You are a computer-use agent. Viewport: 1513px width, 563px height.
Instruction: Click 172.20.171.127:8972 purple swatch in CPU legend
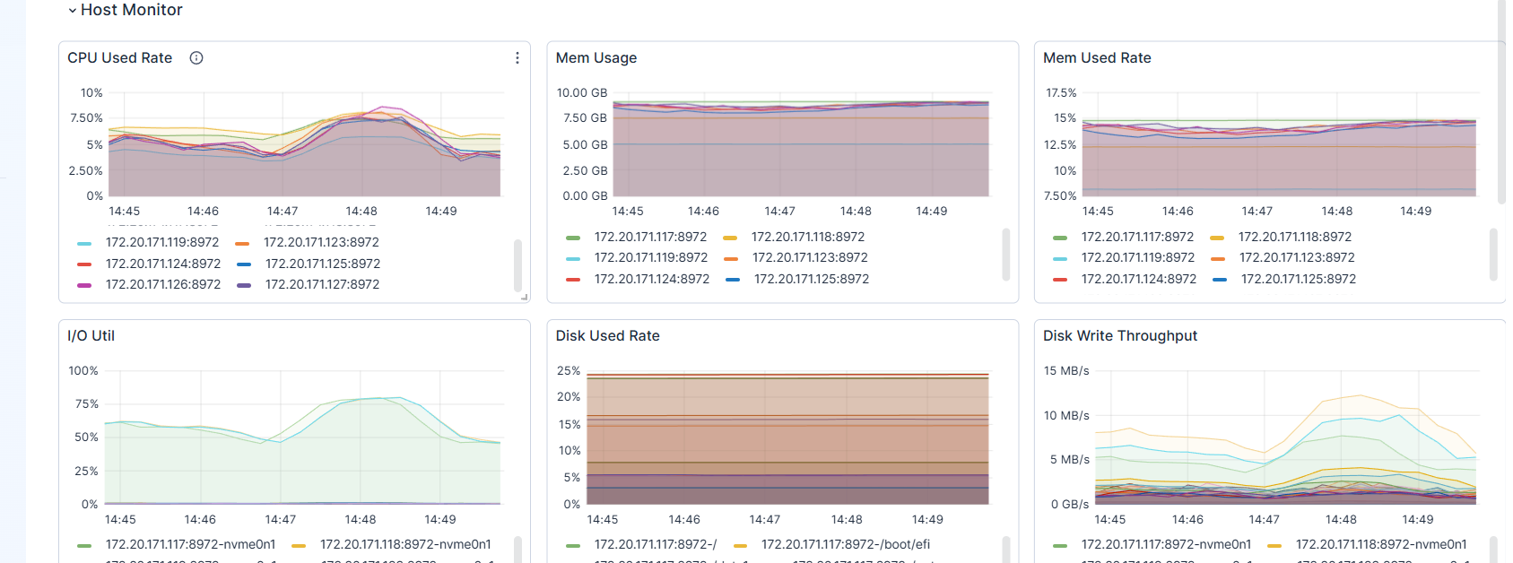click(x=244, y=285)
